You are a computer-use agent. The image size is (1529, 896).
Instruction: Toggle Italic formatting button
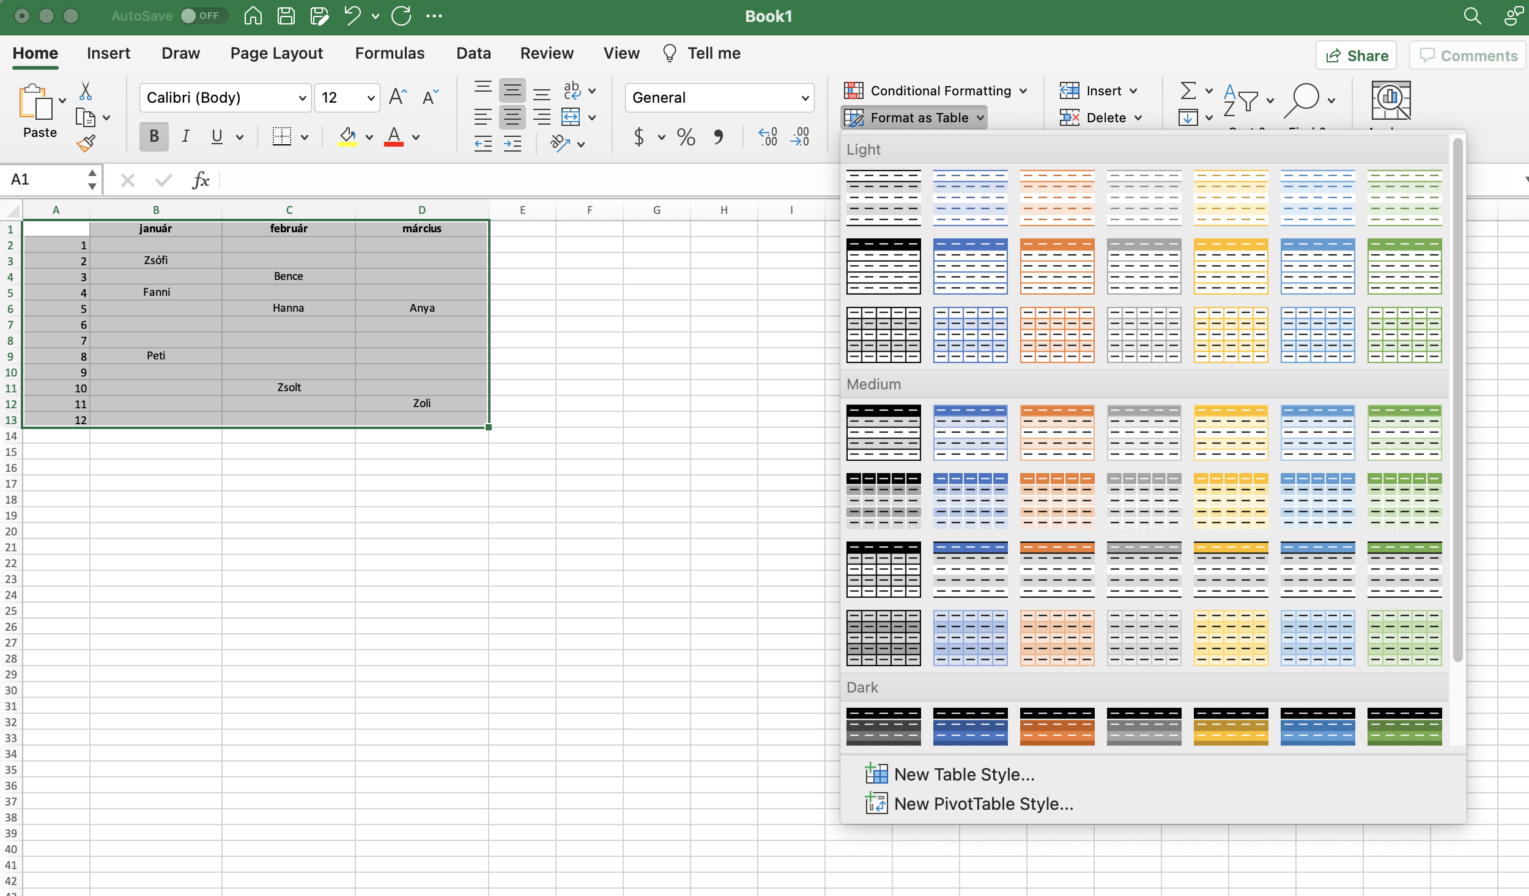coord(185,136)
